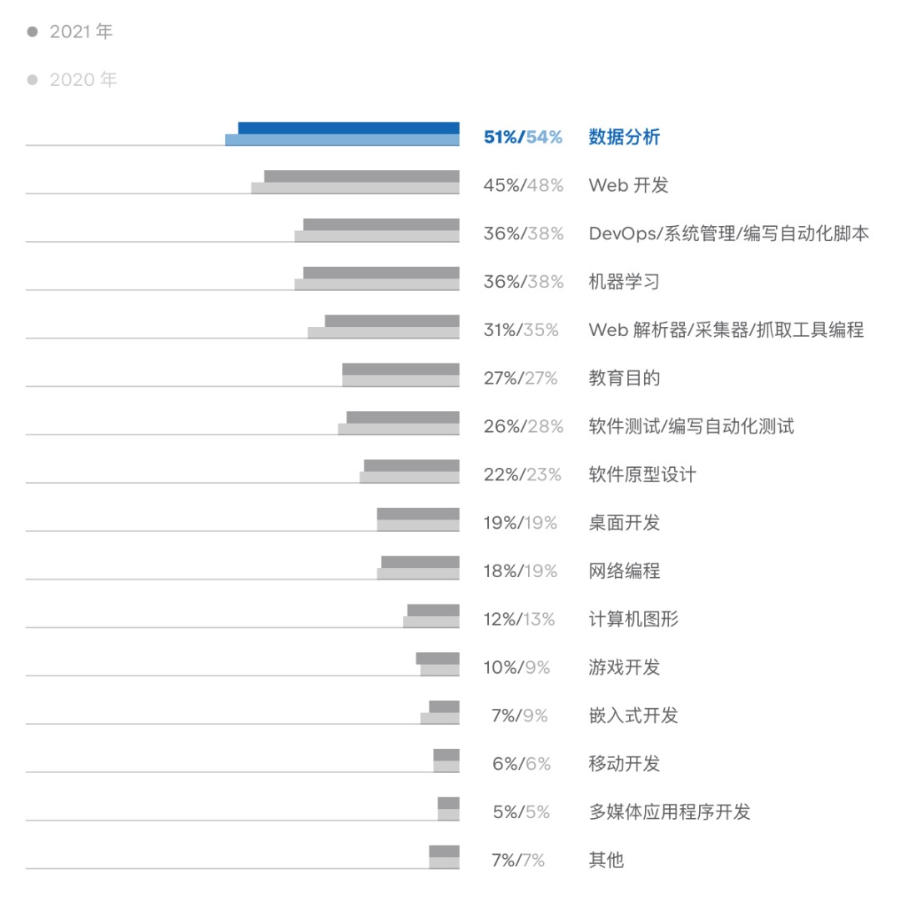The width and height of the screenshot is (901, 904).
Task: Click the 教育目的 dark gray bar
Action: click(x=401, y=369)
